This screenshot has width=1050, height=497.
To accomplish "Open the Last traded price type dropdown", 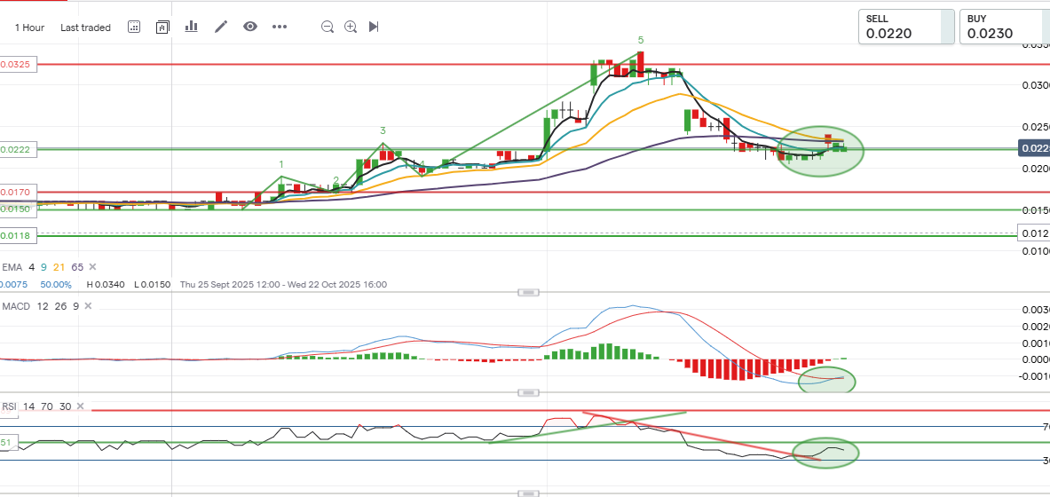I will (85, 28).
